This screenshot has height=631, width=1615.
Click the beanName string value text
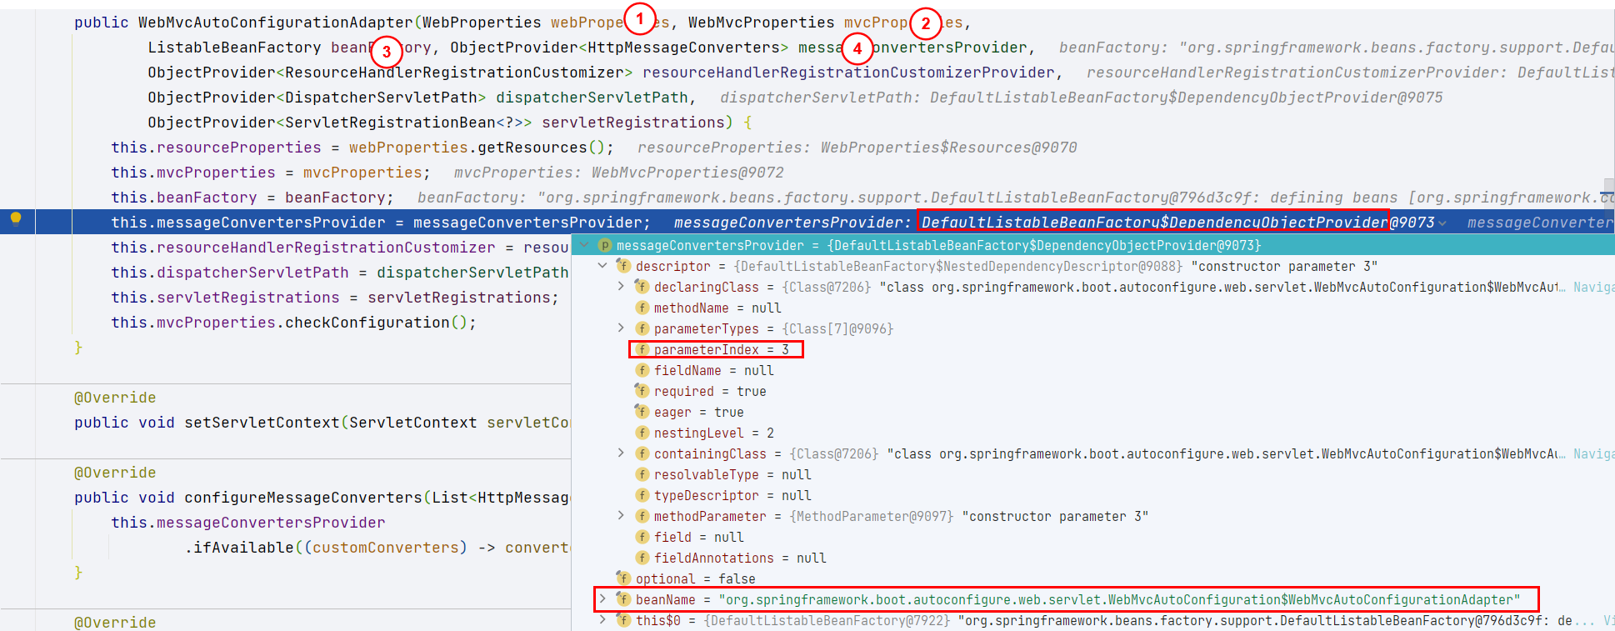tap(1119, 599)
